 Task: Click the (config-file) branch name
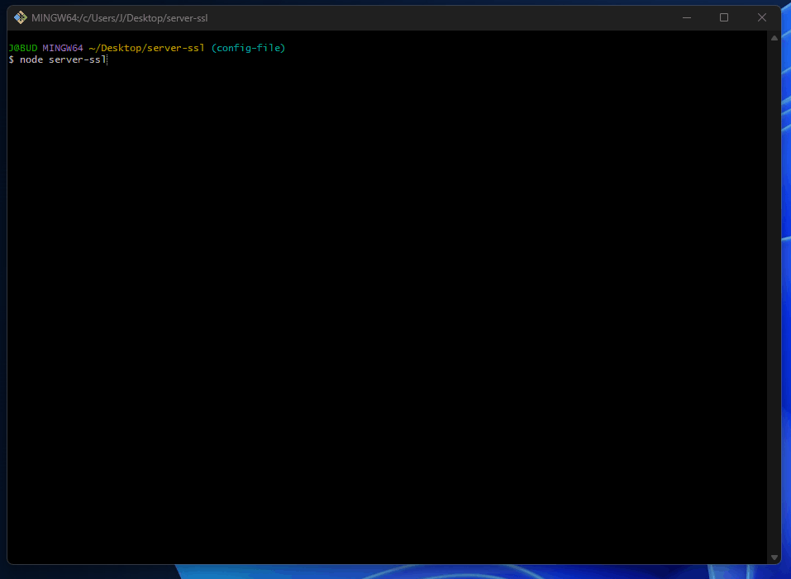[248, 48]
